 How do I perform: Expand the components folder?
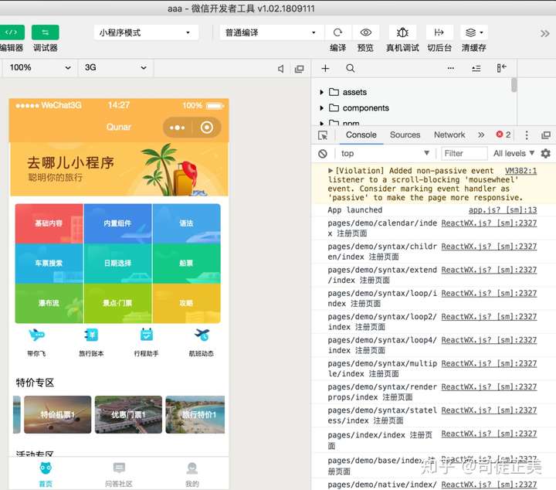coord(321,108)
